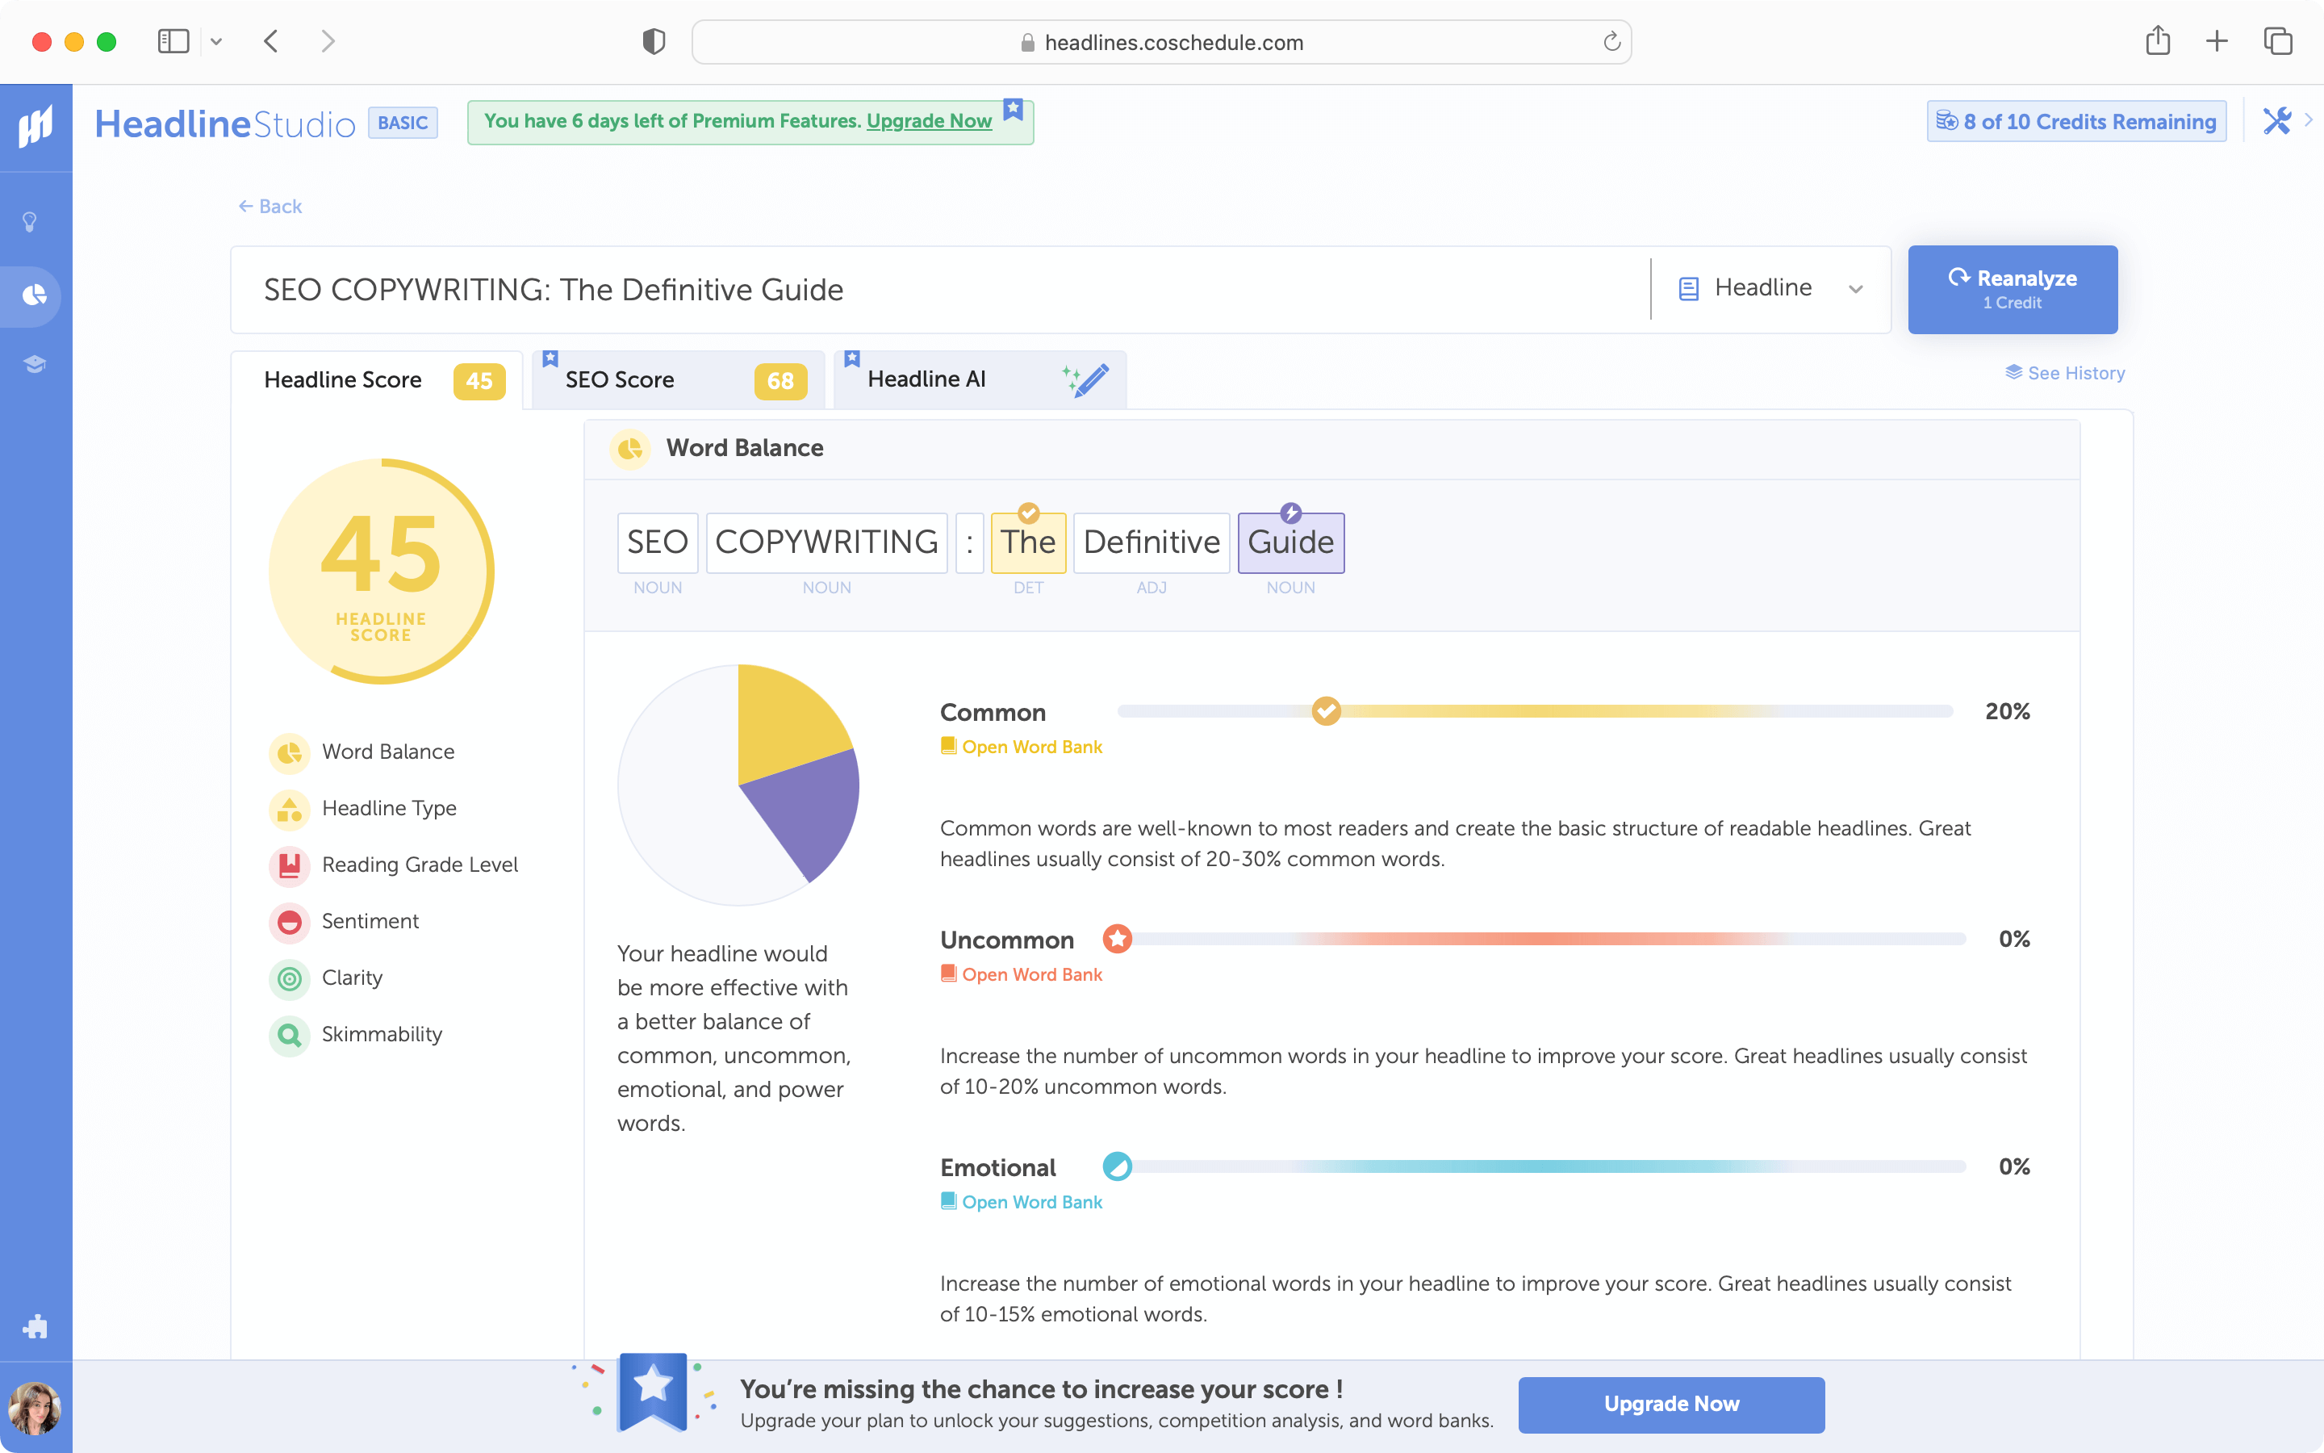2324x1453 pixels.
Task: Click the Common percentage slider marker
Action: coord(1327,711)
